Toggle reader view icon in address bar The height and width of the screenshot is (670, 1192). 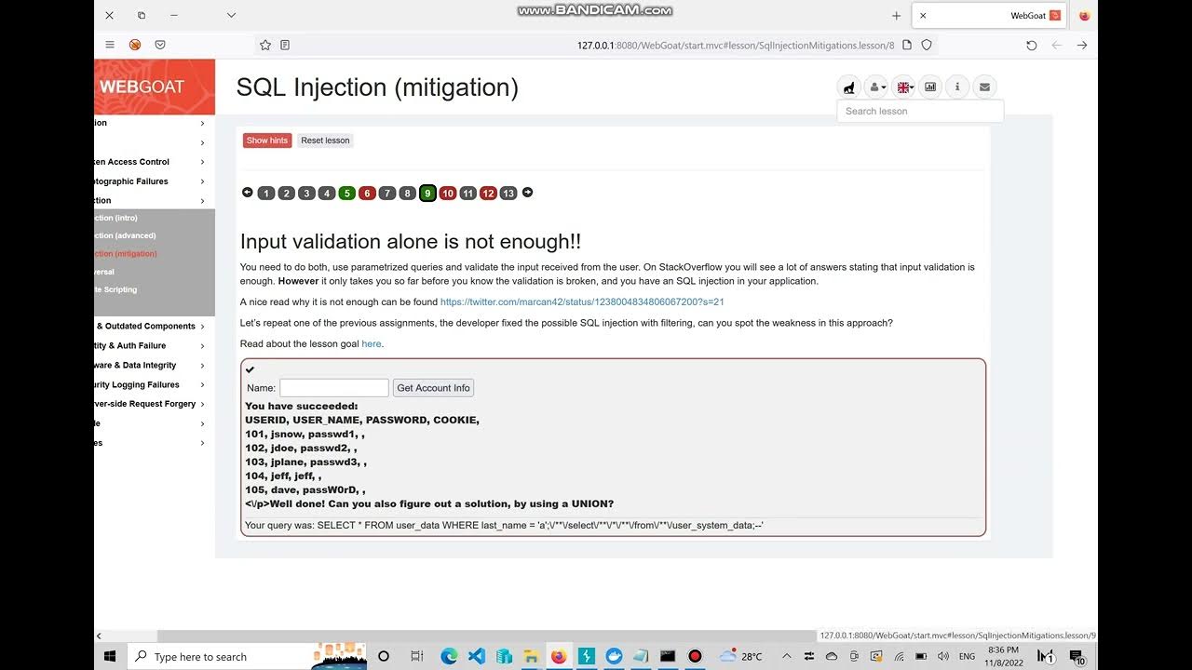click(x=285, y=45)
